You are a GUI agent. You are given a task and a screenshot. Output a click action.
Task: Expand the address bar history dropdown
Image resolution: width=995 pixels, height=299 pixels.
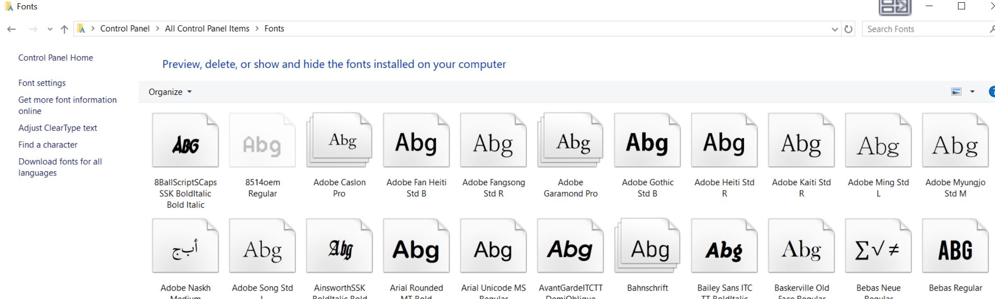click(x=835, y=29)
